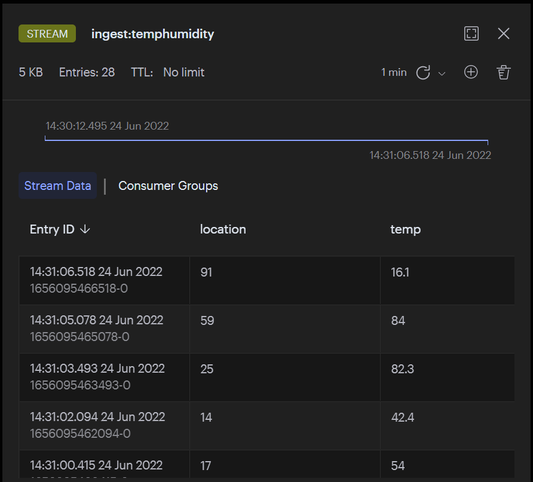Add a new stream entry

click(x=471, y=72)
